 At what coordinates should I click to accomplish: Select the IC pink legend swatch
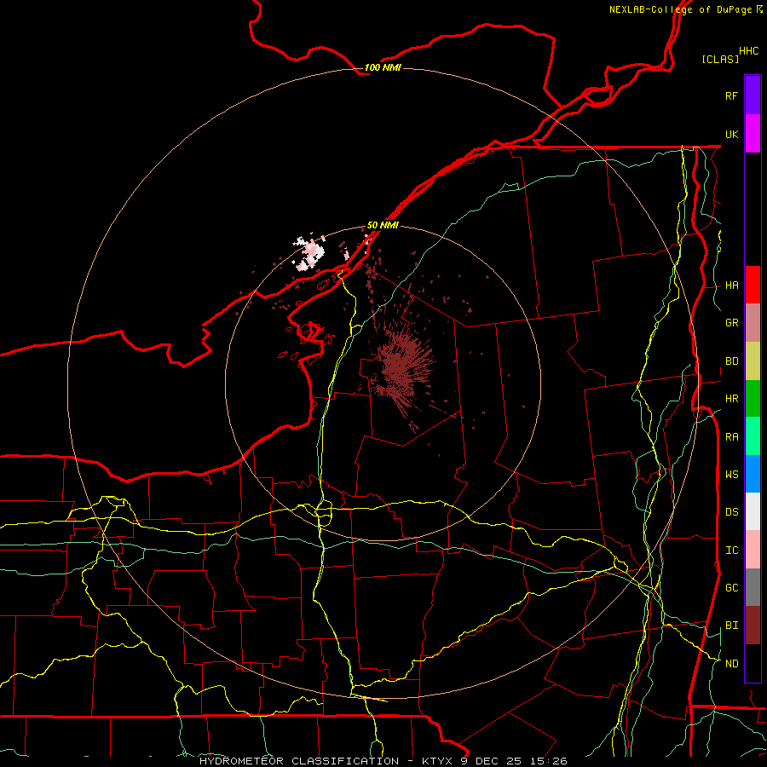(753, 550)
